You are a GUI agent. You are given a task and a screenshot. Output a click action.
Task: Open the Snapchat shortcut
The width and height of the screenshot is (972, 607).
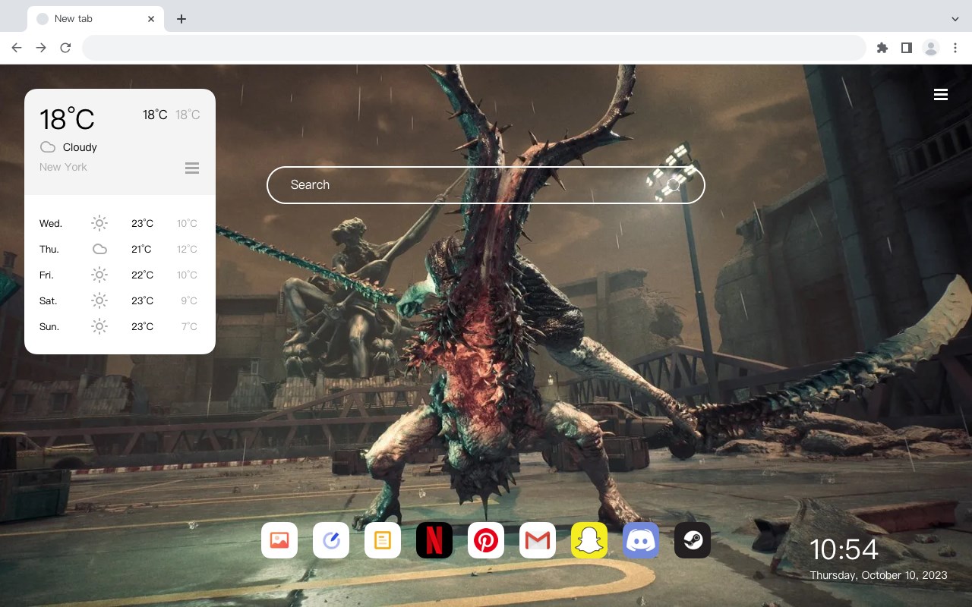[589, 540]
